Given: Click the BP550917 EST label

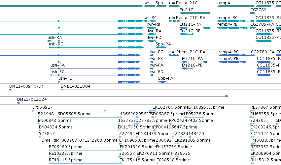Looking at the screenshot, I should (43, 108).
